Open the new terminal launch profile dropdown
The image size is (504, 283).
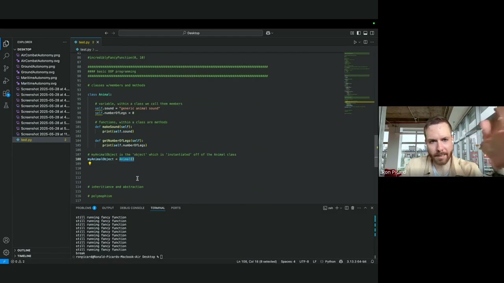tap(341, 208)
